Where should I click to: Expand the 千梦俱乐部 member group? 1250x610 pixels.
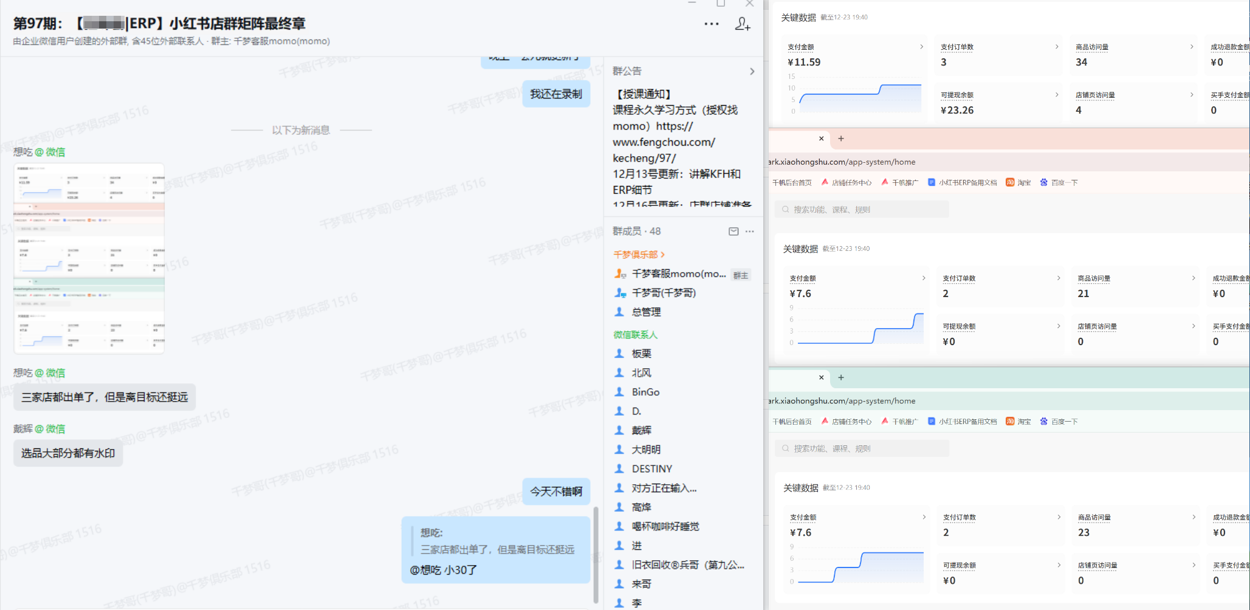tap(639, 255)
